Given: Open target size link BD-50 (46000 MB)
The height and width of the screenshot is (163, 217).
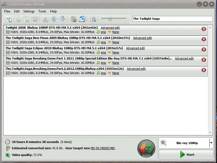Looking at the screenshot, I should coord(103,148).
